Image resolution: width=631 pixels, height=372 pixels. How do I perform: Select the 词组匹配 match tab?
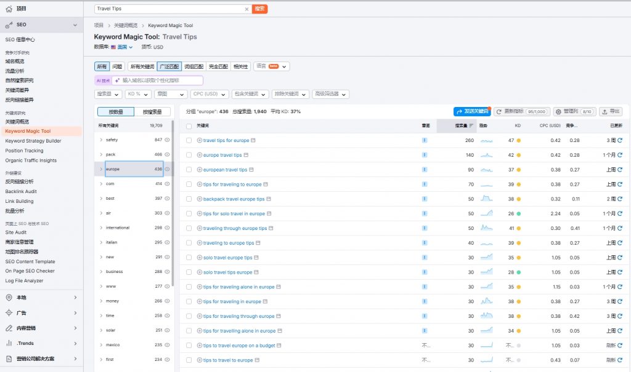(193, 66)
